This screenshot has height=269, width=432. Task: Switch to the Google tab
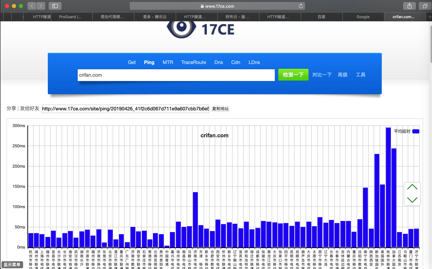(363, 17)
